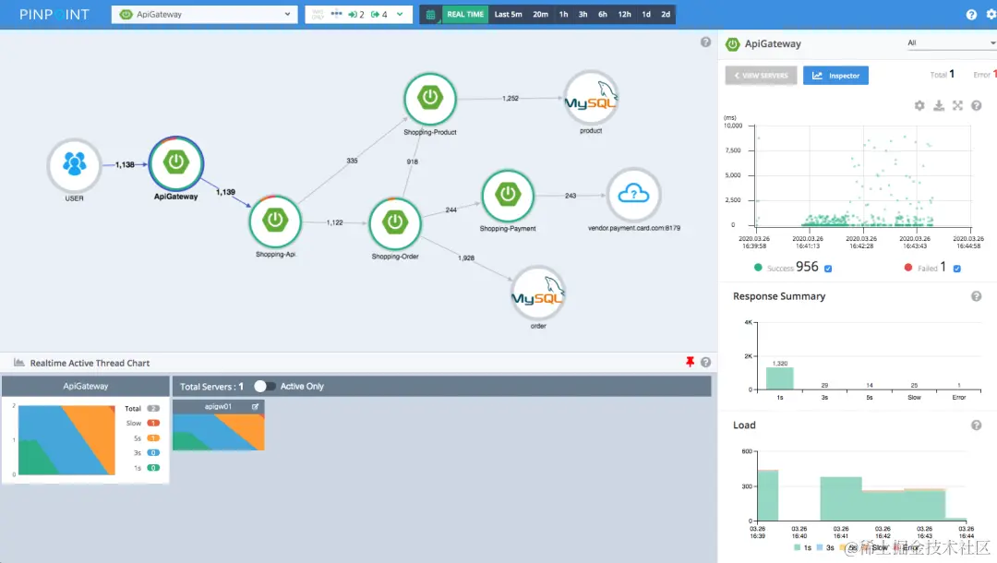Screen dimensions: 997x563
Task: Open the calendar date picker icon
Action: coord(430,15)
